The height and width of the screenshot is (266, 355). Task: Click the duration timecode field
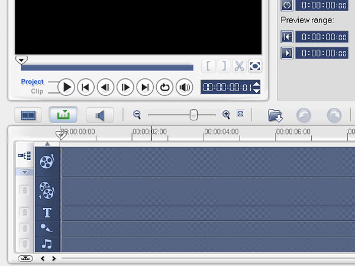tap(322, 5)
